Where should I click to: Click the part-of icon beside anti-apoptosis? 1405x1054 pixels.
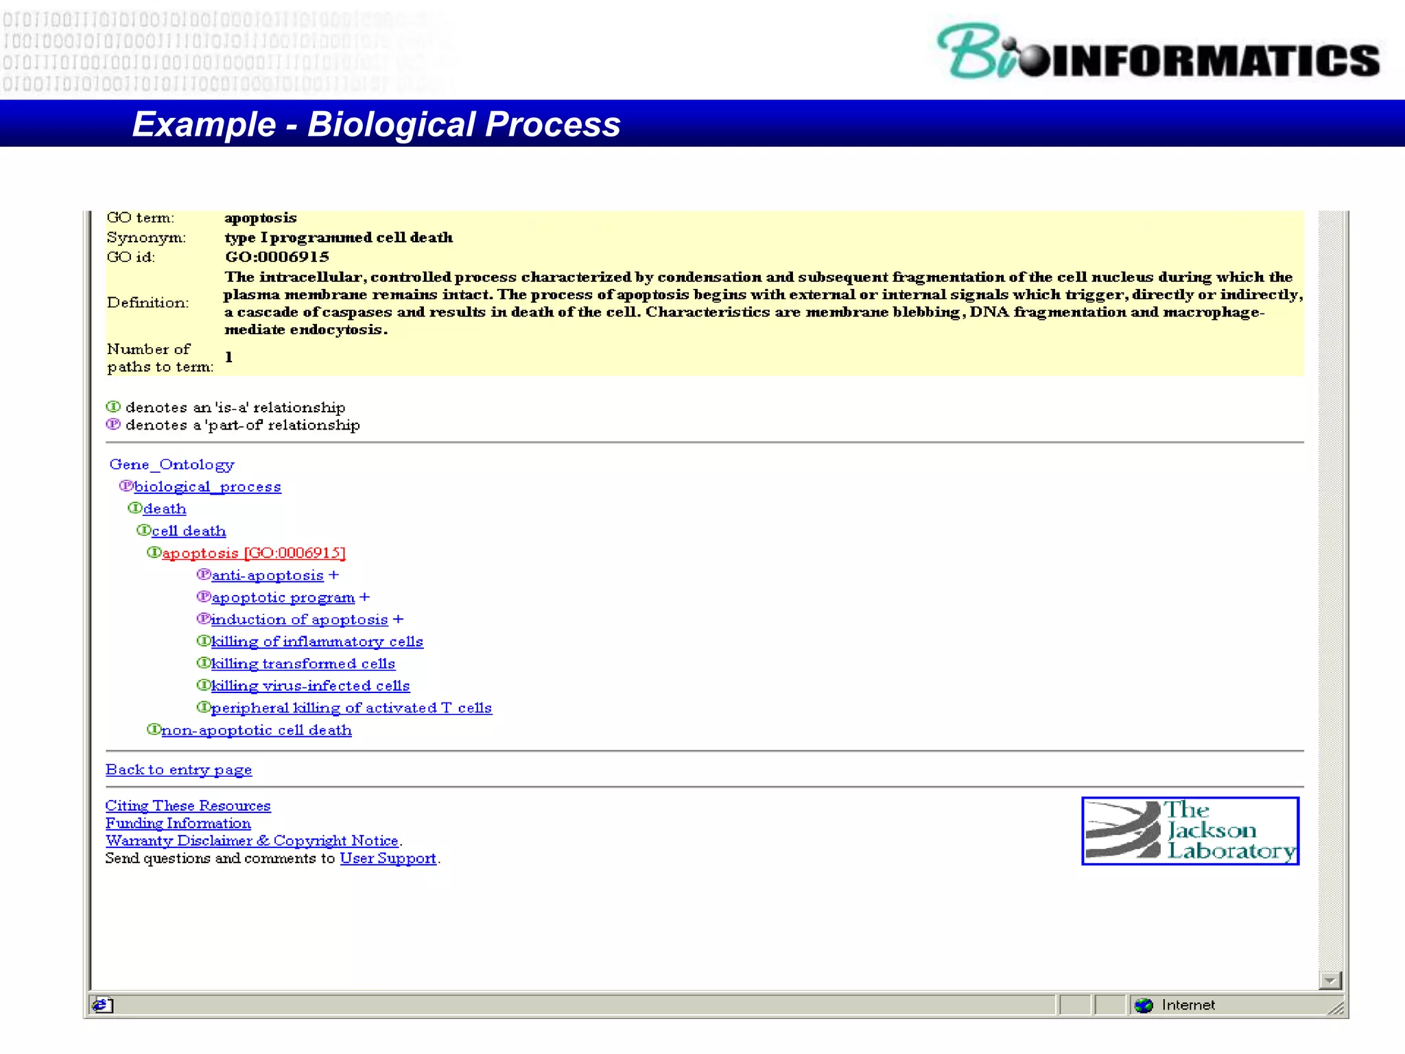pyautogui.click(x=204, y=574)
